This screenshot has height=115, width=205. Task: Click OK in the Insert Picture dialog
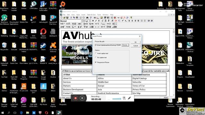[135, 42]
